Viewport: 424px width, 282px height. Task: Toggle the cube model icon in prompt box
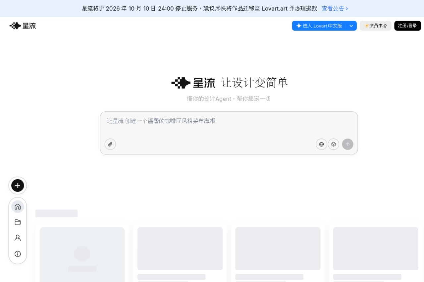point(334,144)
